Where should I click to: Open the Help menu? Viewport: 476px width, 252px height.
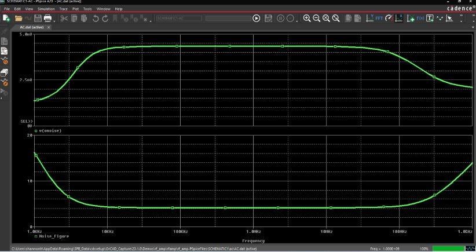click(x=119, y=9)
